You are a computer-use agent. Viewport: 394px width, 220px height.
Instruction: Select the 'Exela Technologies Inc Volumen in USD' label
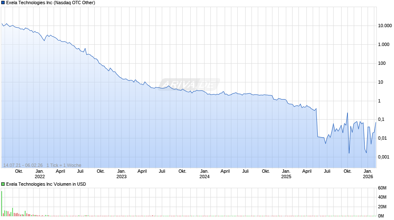click(x=46, y=184)
